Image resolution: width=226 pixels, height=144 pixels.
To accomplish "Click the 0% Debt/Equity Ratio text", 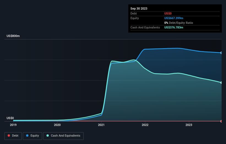I will 179,23.
